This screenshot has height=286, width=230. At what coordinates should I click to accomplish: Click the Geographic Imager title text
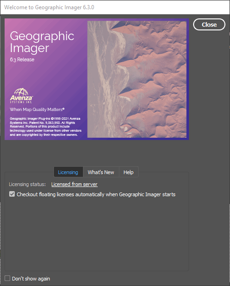coord(42,42)
